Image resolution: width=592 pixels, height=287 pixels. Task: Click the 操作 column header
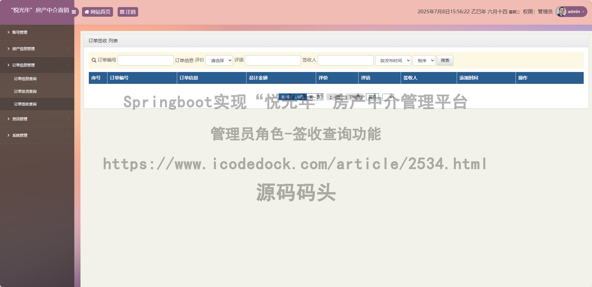pos(550,78)
